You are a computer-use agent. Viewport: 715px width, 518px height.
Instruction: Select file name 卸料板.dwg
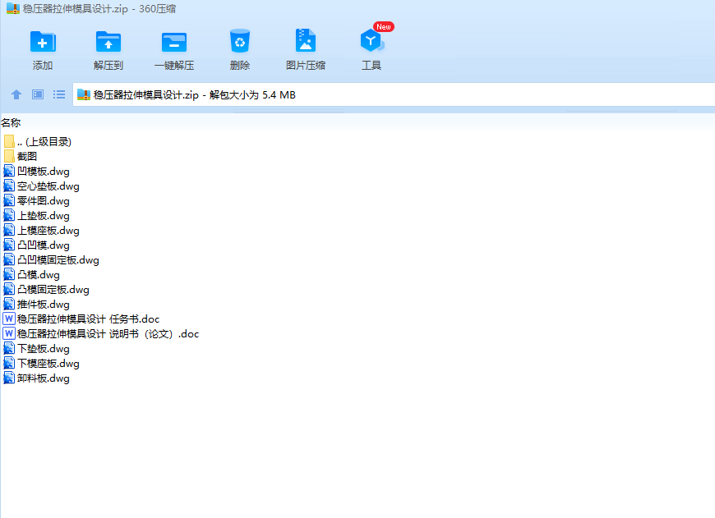[x=44, y=378]
